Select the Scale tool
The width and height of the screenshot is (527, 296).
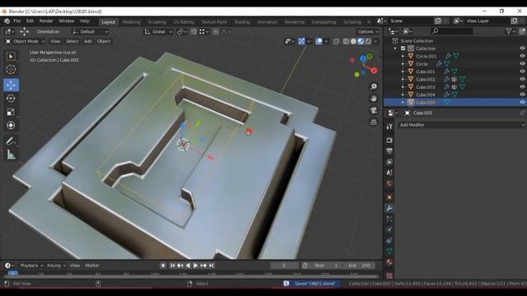(11, 112)
